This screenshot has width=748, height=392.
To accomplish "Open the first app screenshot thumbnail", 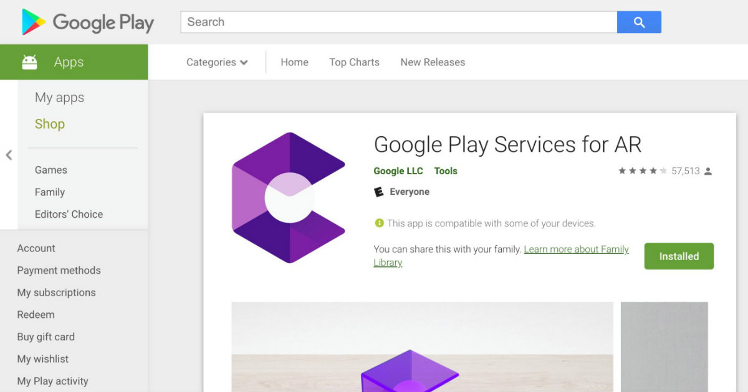I will coord(423,347).
